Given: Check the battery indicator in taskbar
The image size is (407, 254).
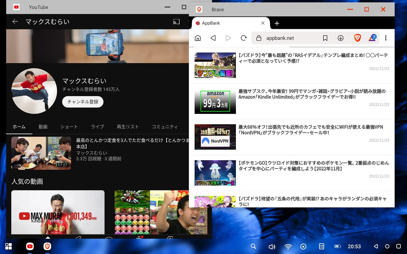Looking at the screenshot, I should coord(337,246).
